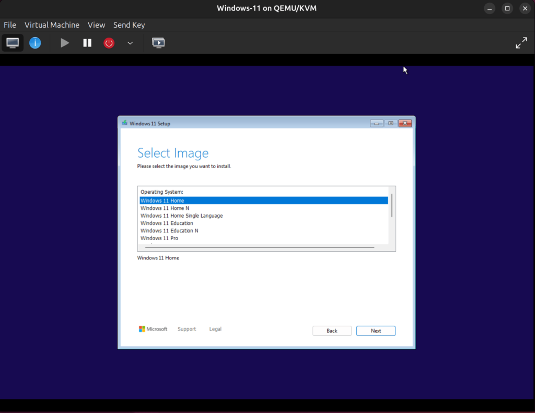This screenshot has height=413, width=535.
Task: Open the Support link in setup
Action: coord(187,329)
